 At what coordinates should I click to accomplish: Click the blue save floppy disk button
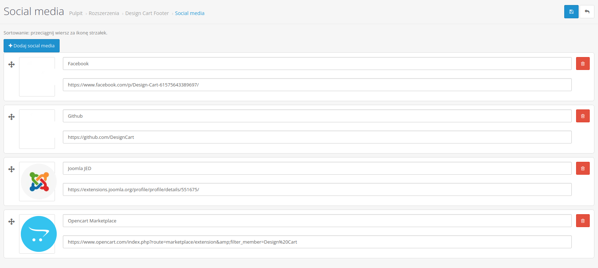click(571, 12)
